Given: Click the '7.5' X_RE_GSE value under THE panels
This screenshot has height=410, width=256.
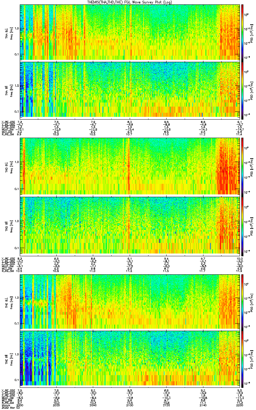Looking at the screenshot, I should (x=20, y=390).
